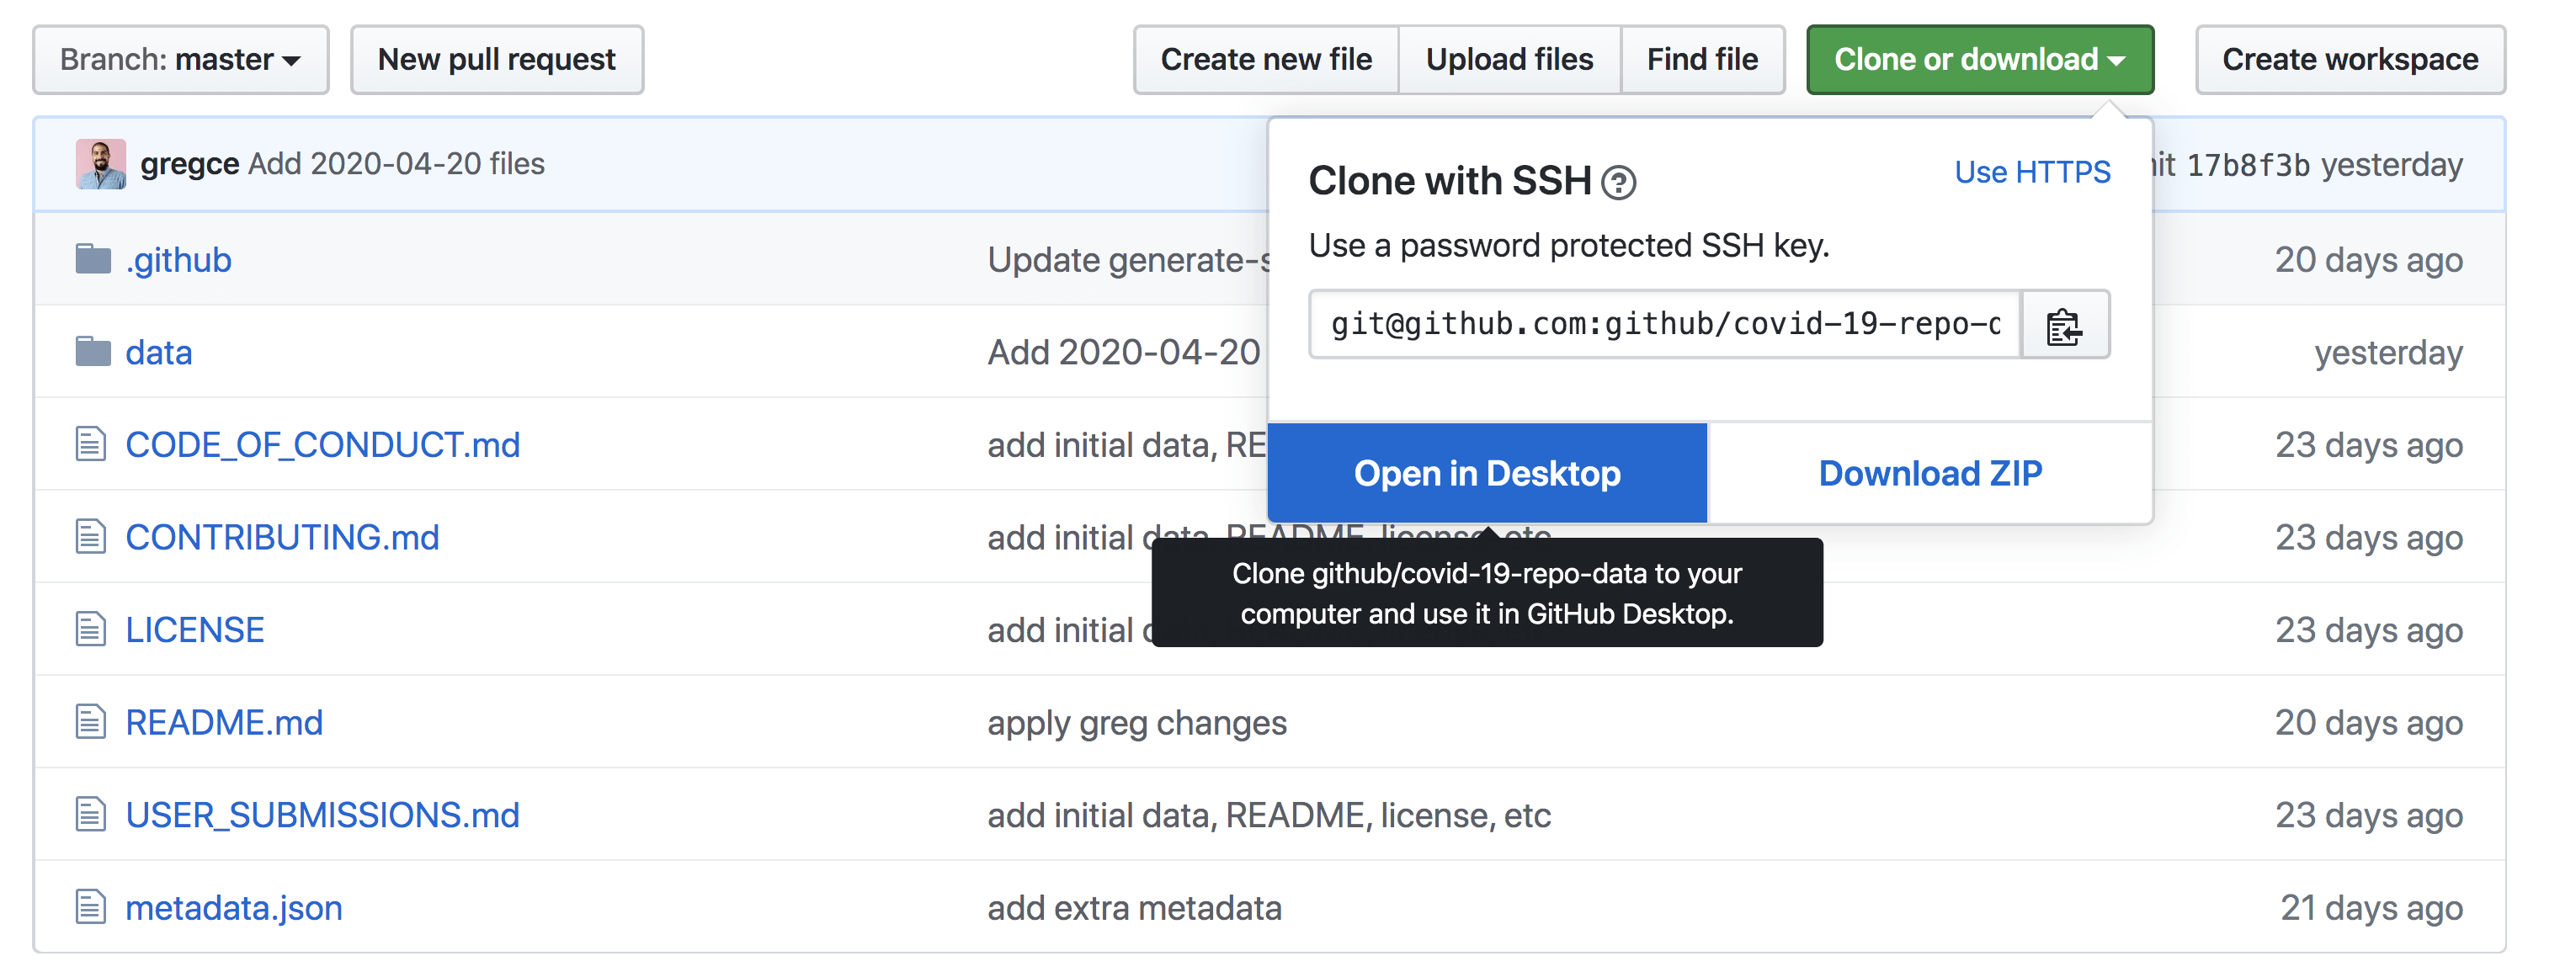Click the .github folder icon
Image resolution: width=2576 pixels, height=972 pixels.
click(93, 260)
